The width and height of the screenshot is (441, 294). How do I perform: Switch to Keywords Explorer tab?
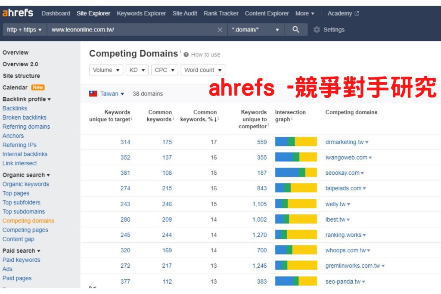point(141,13)
